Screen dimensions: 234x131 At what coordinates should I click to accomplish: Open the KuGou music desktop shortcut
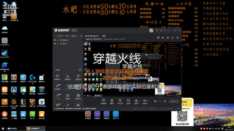(23, 78)
